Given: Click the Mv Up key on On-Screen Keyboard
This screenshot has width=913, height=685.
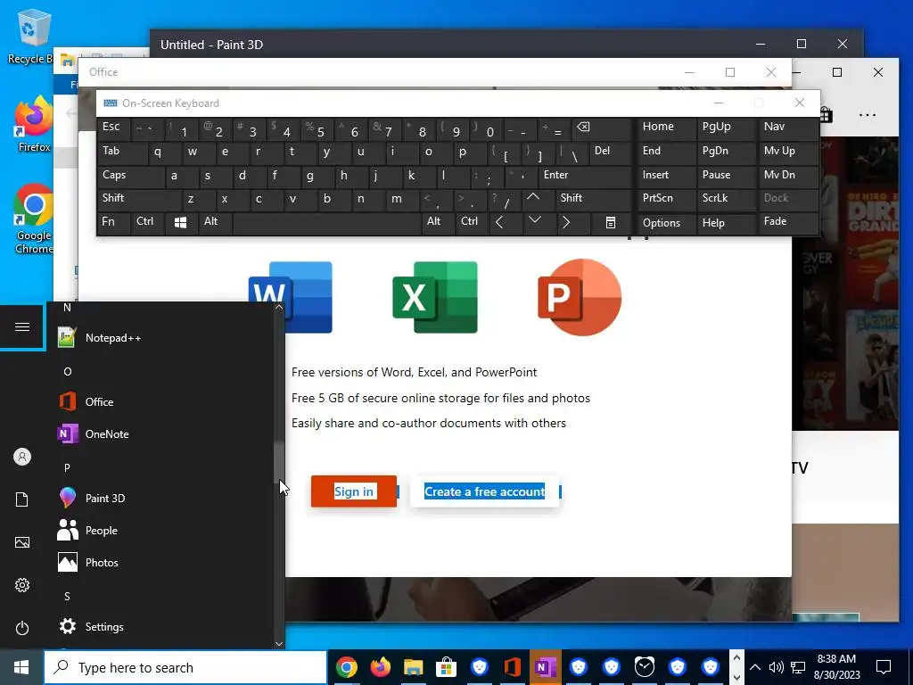Looking at the screenshot, I should coord(788,152).
